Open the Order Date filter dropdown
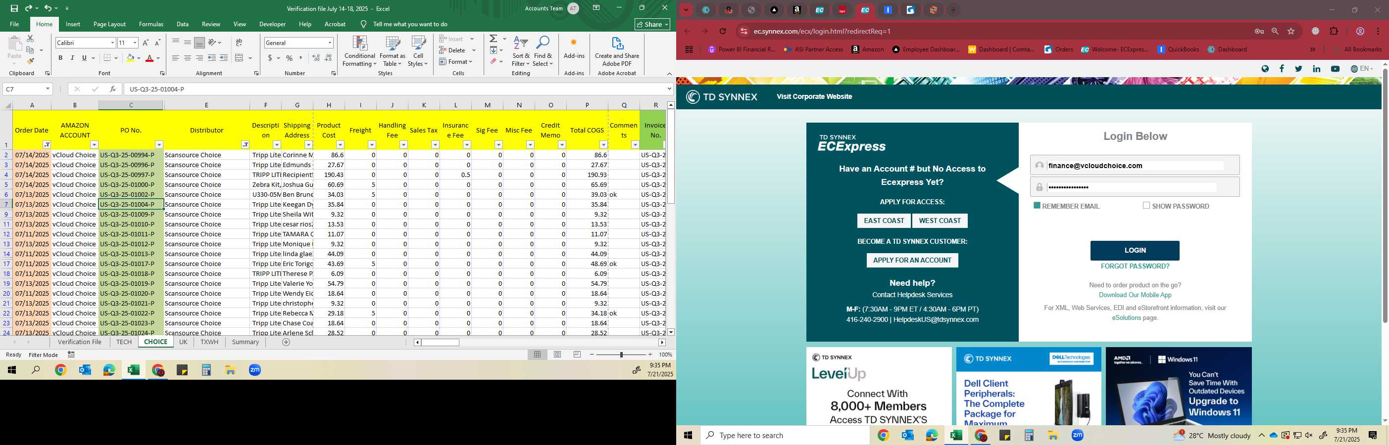Viewport: 1389px width, 445px height. pyautogui.click(x=47, y=144)
